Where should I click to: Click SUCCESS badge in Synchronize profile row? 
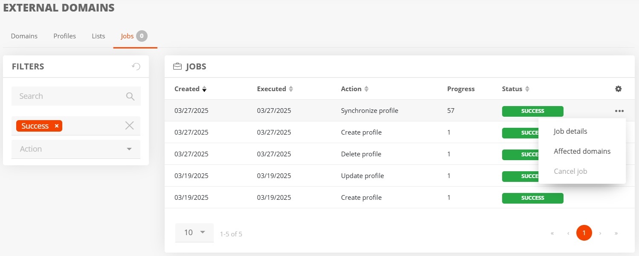(x=533, y=111)
